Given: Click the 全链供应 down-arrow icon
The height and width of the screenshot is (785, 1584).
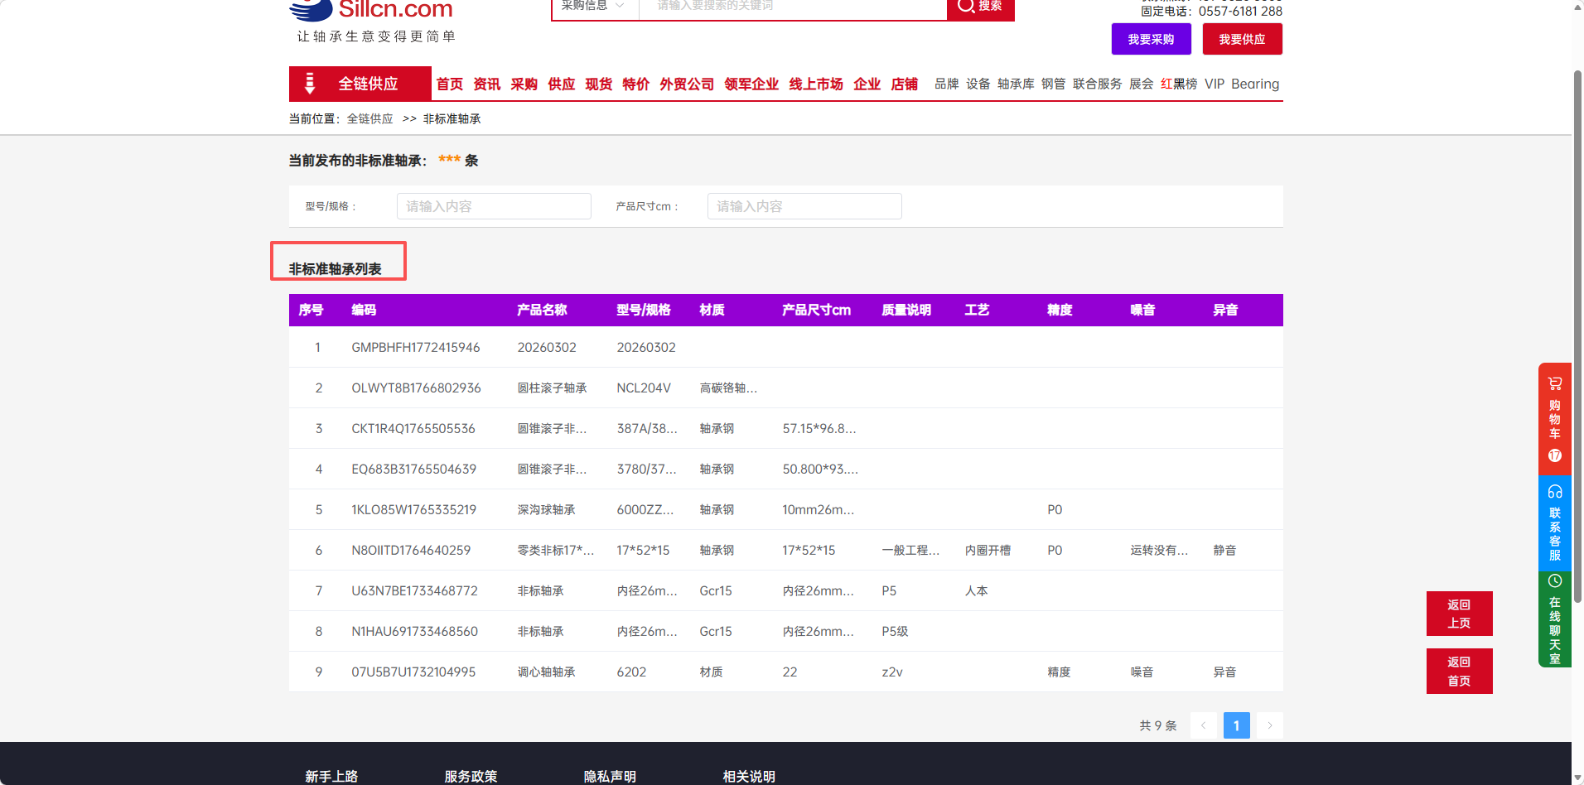Looking at the screenshot, I should tap(310, 84).
